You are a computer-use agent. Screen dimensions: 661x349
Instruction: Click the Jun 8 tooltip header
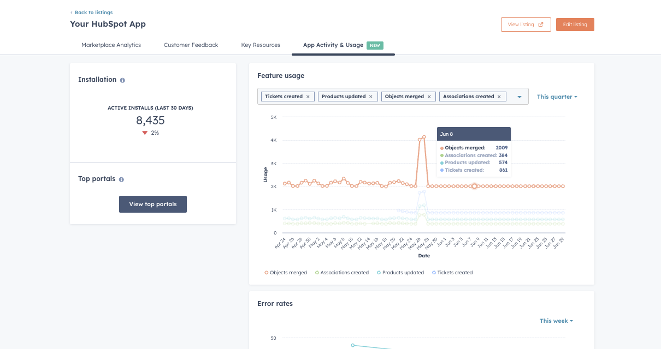pos(474,134)
